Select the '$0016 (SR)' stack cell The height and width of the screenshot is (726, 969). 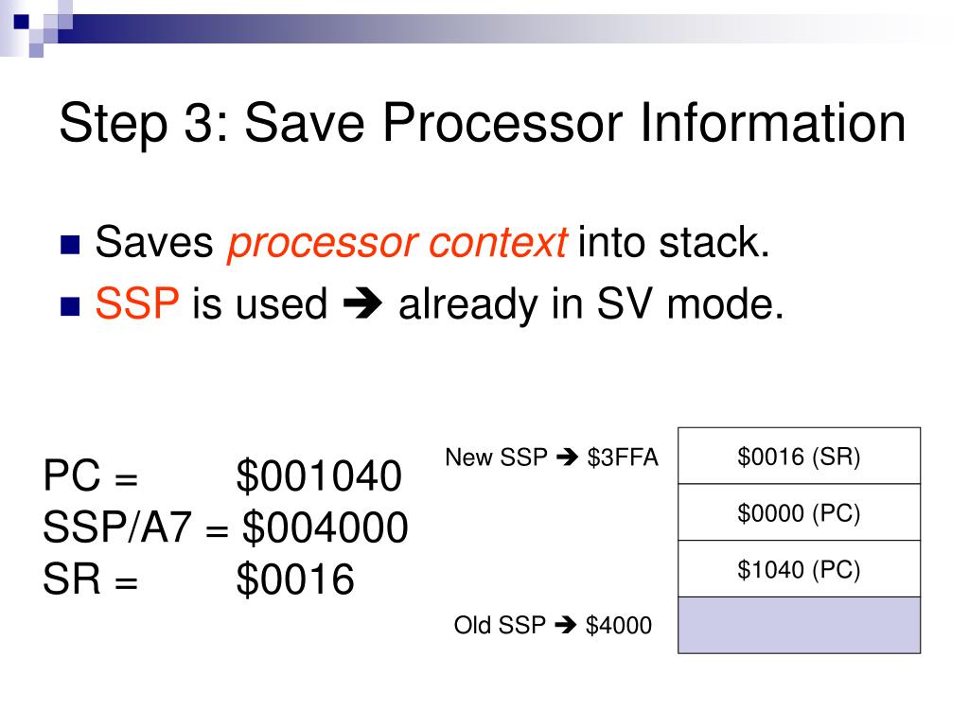(799, 456)
